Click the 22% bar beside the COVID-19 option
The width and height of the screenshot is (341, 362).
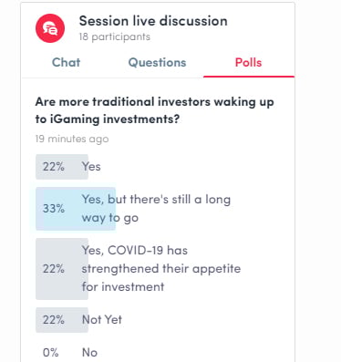(62, 269)
